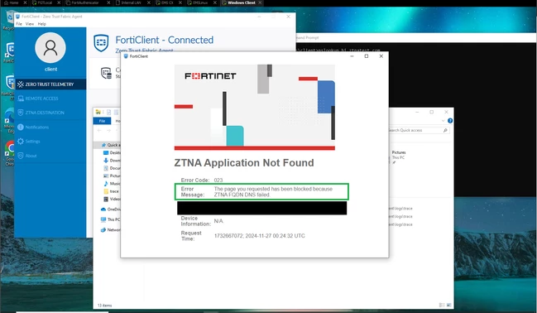Viewport: 537px width, 313px height.
Task: Open View menu in FortiClient window
Action: 30,24
